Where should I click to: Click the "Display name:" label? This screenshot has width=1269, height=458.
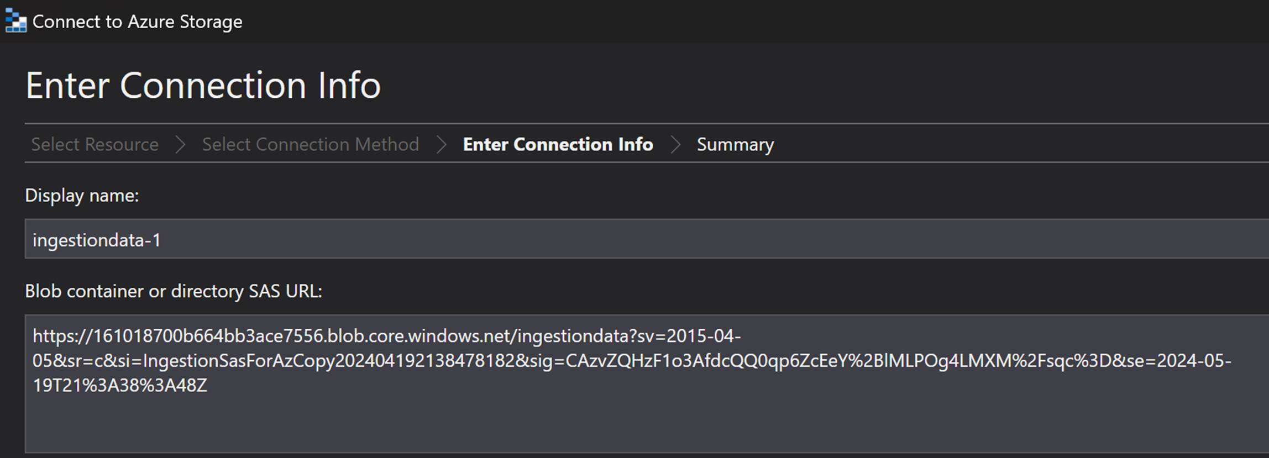[82, 196]
